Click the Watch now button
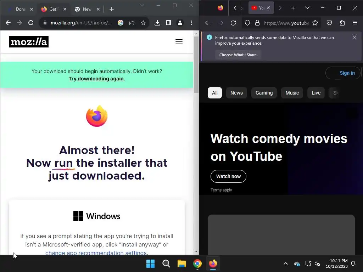Image resolution: width=363 pixels, height=272 pixels. (x=229, y=176)
